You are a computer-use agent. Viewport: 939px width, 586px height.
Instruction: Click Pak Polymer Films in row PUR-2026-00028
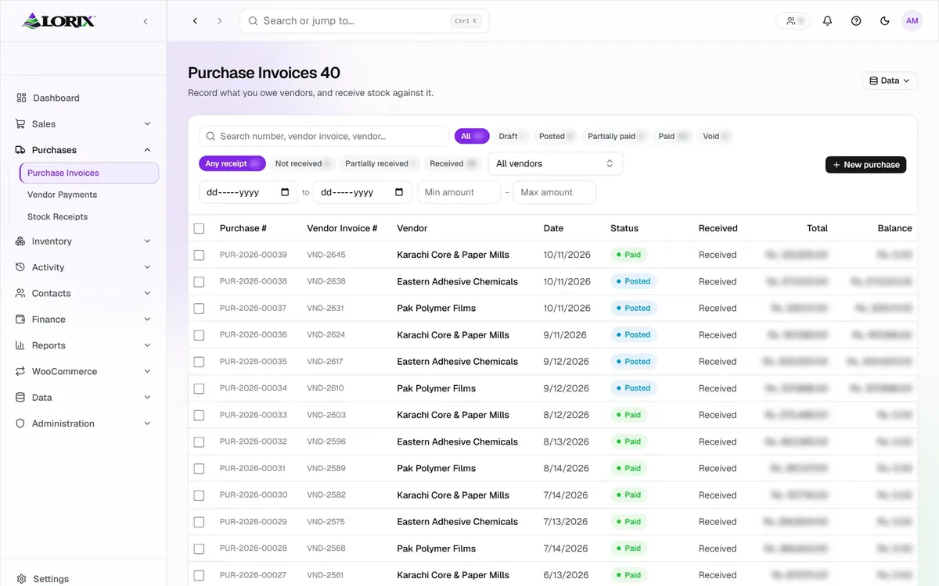coord(437,548)
